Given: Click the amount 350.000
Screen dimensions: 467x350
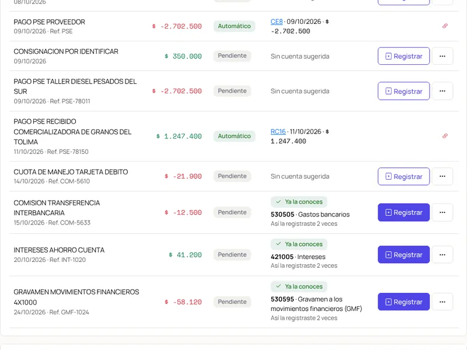Looking at the screenshot, I should click(x=183, y=56).
